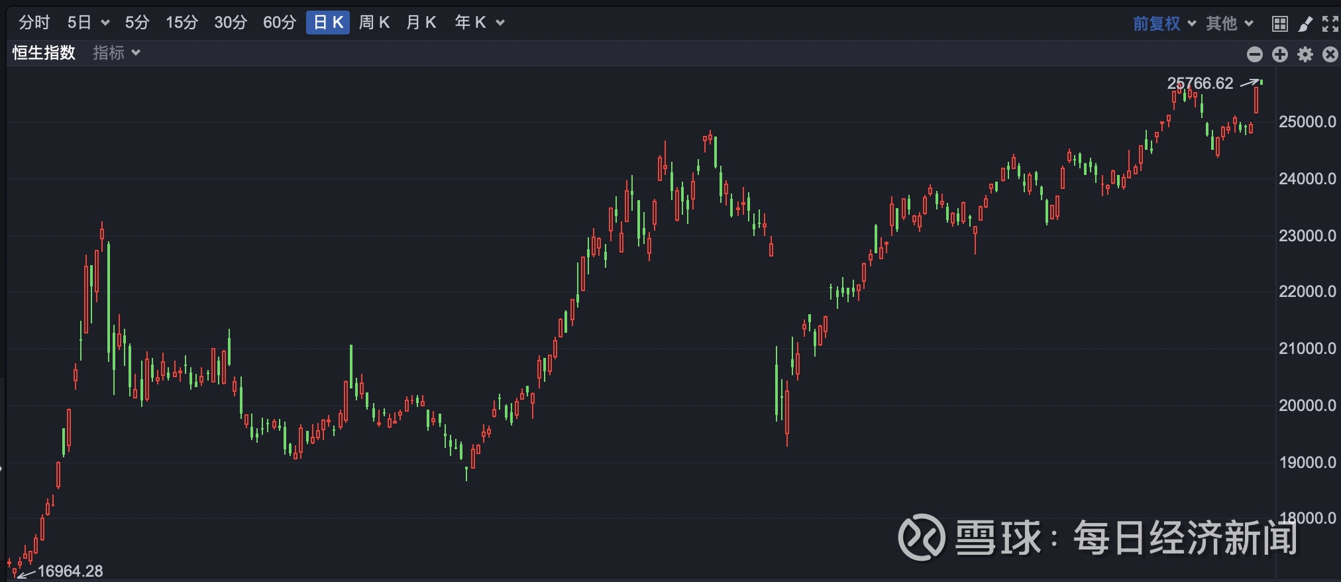Select the 月K monthly chart tab

(421, 23)
